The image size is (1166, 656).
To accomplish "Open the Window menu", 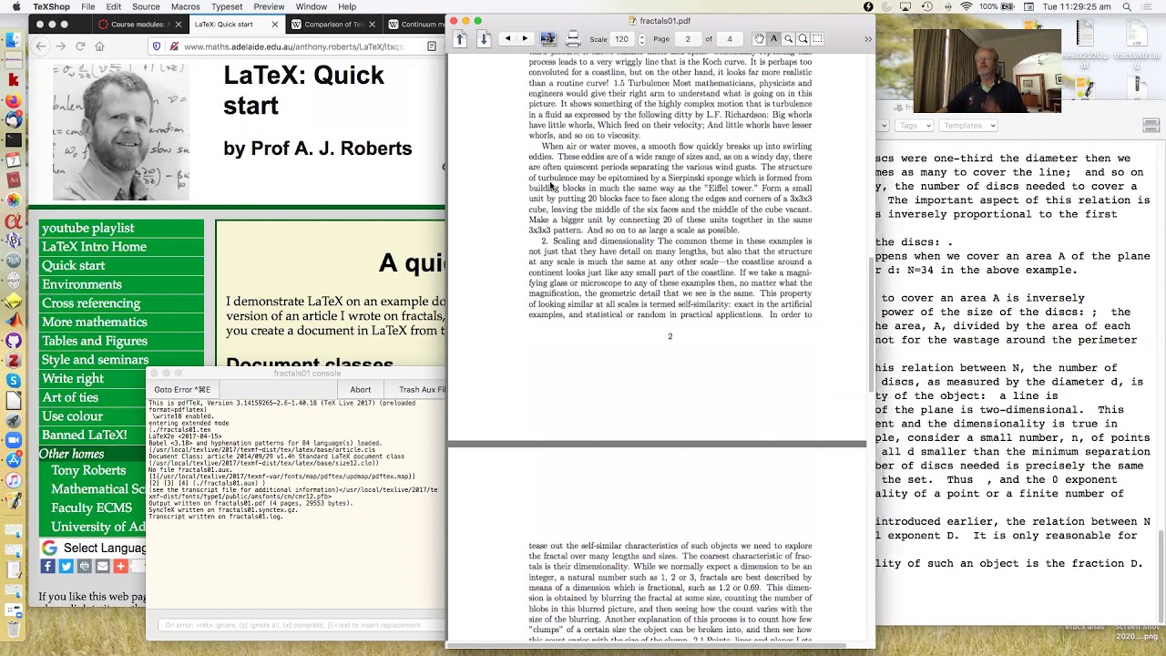I will tap(311, 6).
